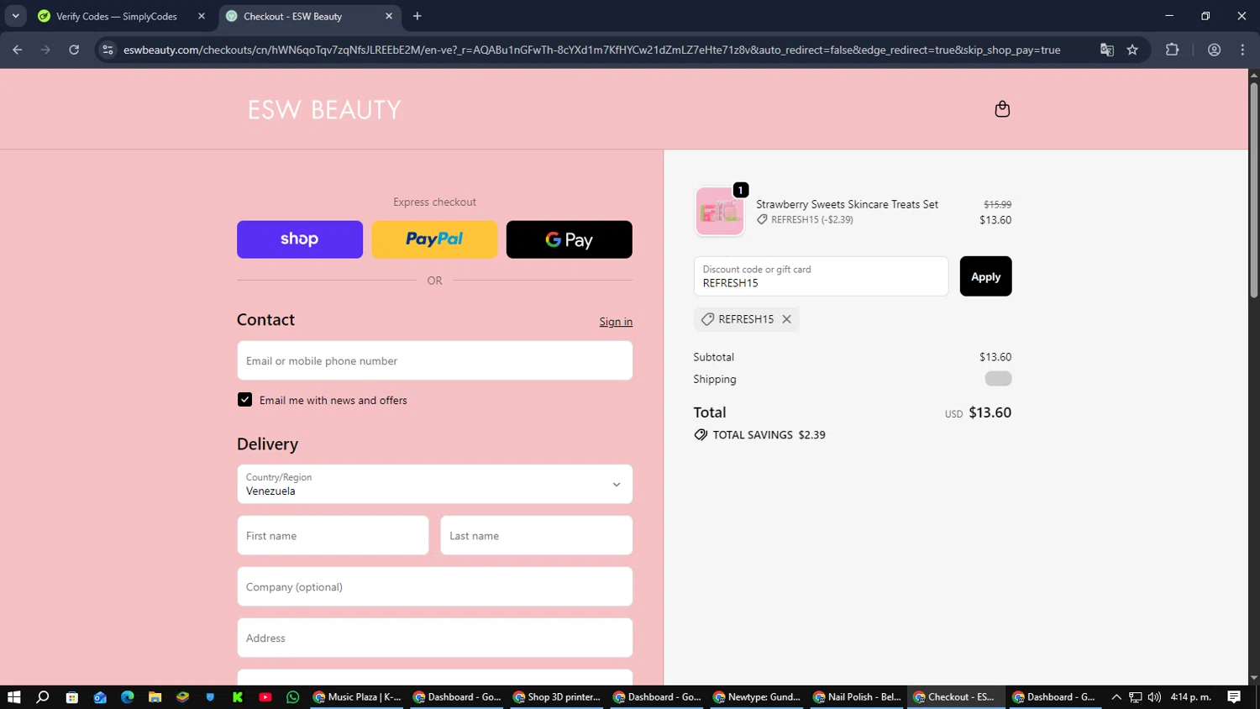Open the Windows Start menu
This screenshot has height=709, width=1260.
pyautogui.click(x=13, y=697)
